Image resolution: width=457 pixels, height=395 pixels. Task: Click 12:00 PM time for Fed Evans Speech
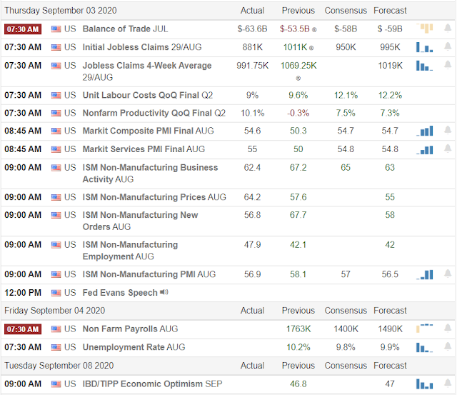tap(23, 293)
